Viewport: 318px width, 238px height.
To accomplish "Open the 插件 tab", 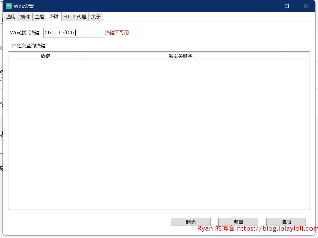I will coord(25,17).
